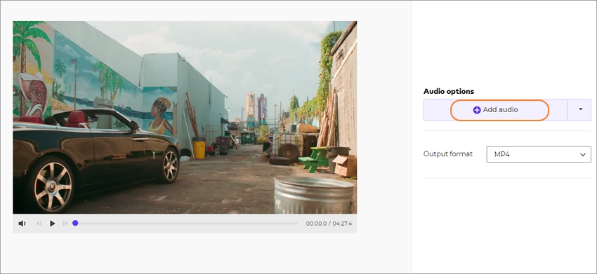Viewport: 597px width, 274px height.
Task: Click the video preview frame
Action: (x=185, y=117)
